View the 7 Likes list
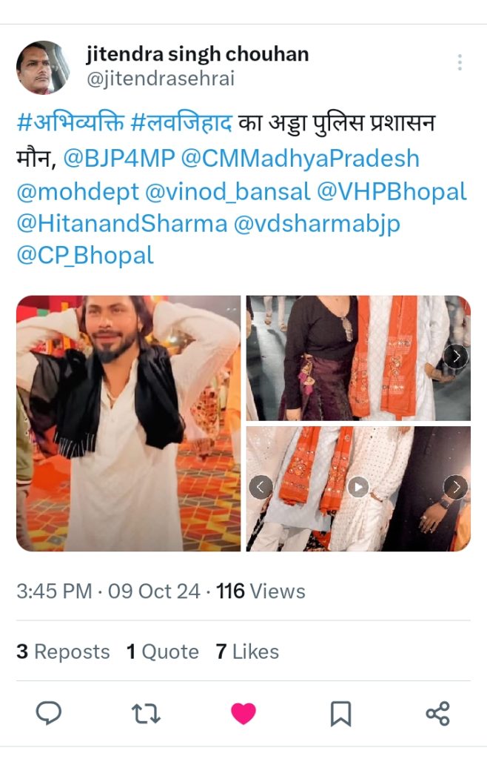Screen dimensions: 487x759 click(247, 652)
